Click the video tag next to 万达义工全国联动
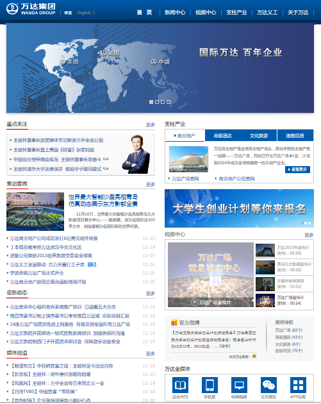 pos(92,265)
